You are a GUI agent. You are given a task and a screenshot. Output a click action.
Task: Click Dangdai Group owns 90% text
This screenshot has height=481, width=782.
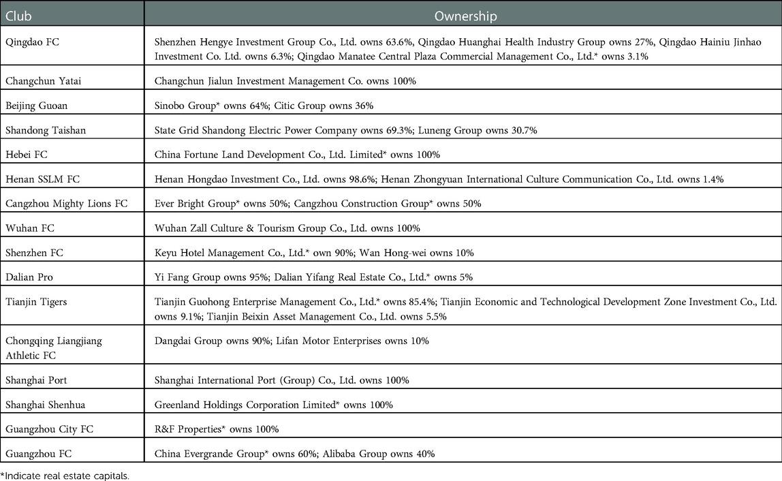click(x=213, y=340)
